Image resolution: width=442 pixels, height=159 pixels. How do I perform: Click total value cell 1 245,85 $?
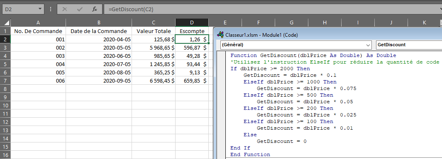coord(154,64)
